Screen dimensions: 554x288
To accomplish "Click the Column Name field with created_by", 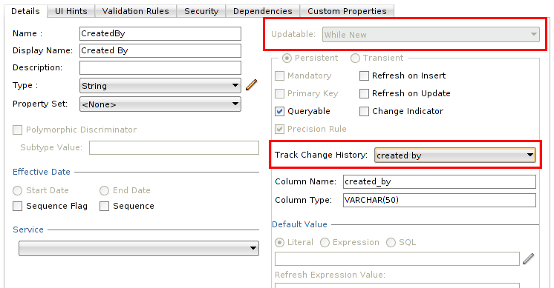I will click(440, 181).
